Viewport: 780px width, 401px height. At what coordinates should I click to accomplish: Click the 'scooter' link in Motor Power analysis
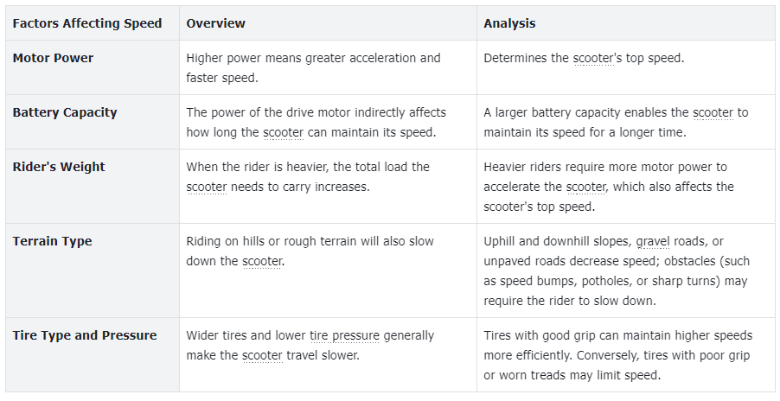(593, 58)
